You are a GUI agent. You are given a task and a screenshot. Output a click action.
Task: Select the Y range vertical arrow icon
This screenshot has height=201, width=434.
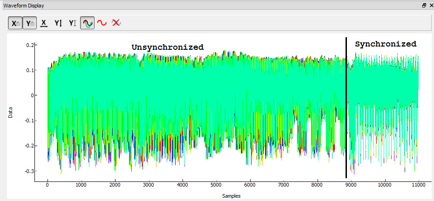tap(58, 23)
